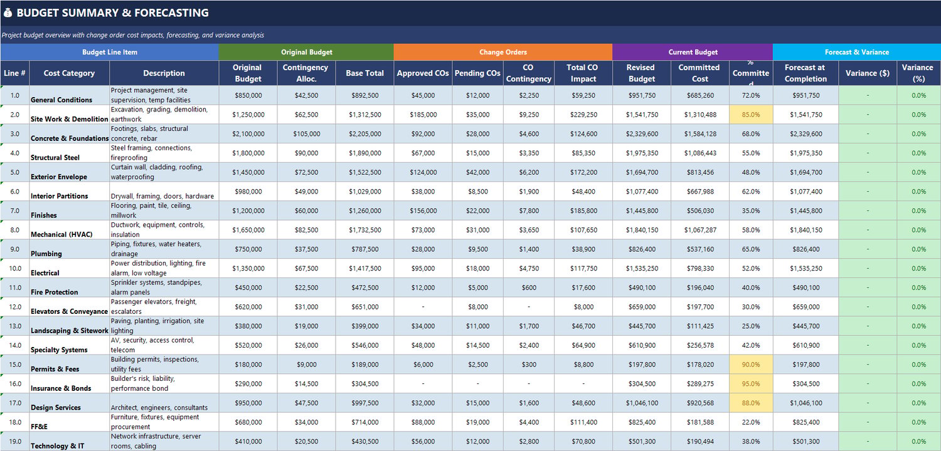Select the 'Site Work & Demolition' cell
Image resolution: width=941 pixels, height=451 pixels.
pos(70,115)
